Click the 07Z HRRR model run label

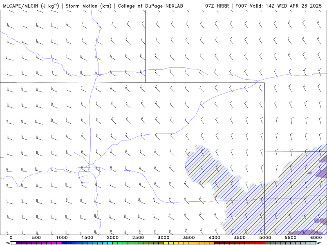pyautogui.click(x=217, y=6)
